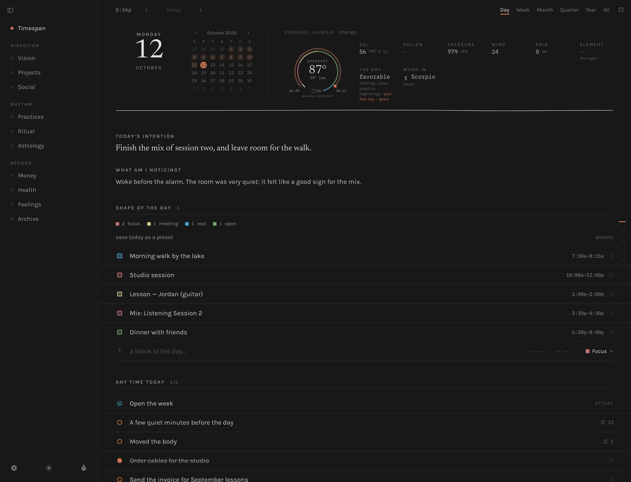
Task: Set the new block start time field
Action: pyautogui.click(x=537, y=351)
